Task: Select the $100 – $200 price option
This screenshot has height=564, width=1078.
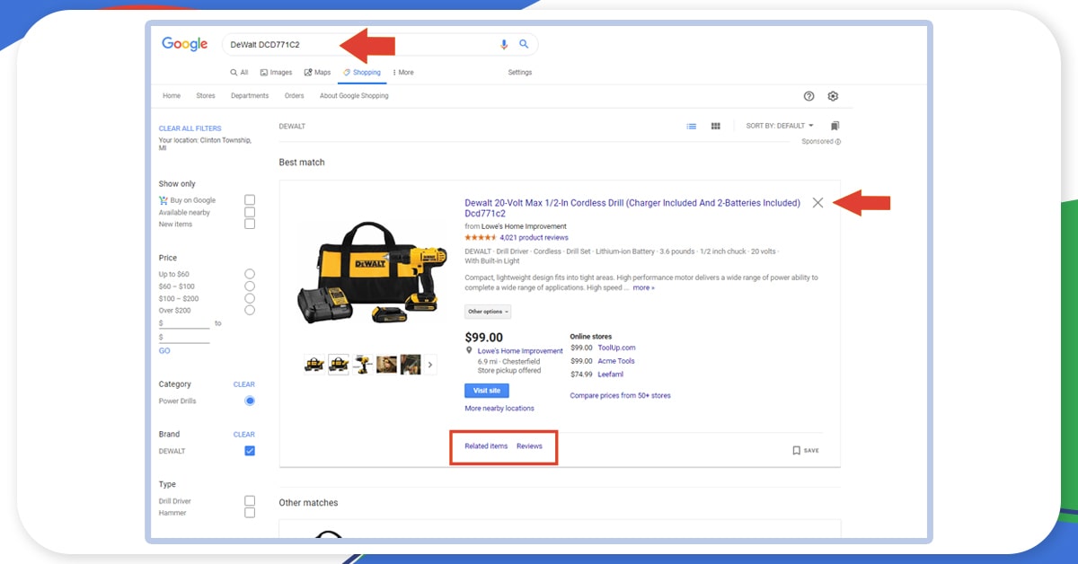Action: pyautogui.click(x=250, y=298)
